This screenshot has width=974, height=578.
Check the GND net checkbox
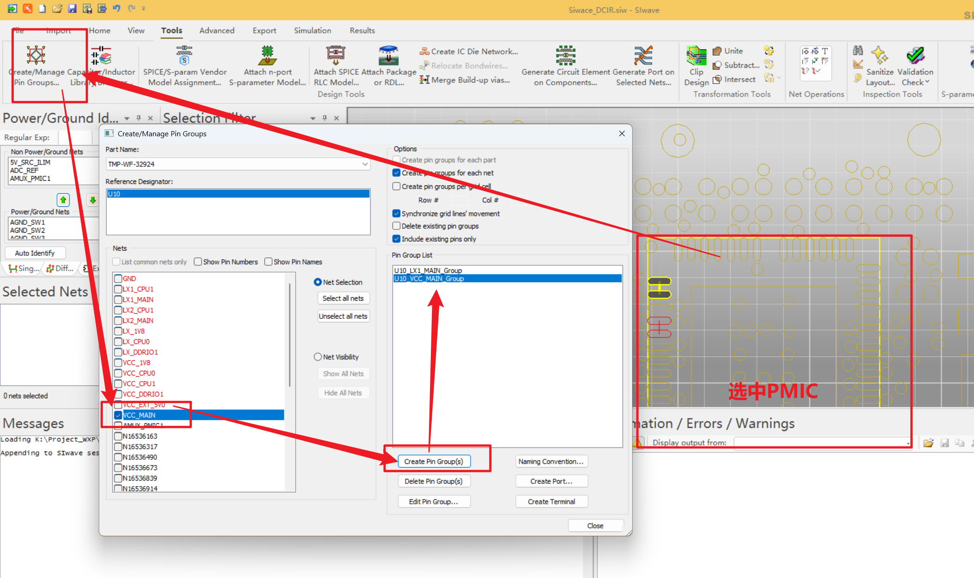point(118,279)
